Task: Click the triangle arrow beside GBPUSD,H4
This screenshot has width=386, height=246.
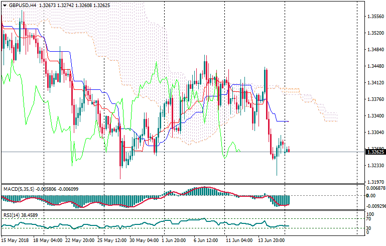Action: coord(4,5)
